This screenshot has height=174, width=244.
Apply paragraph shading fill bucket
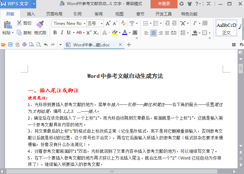(194, 33)
